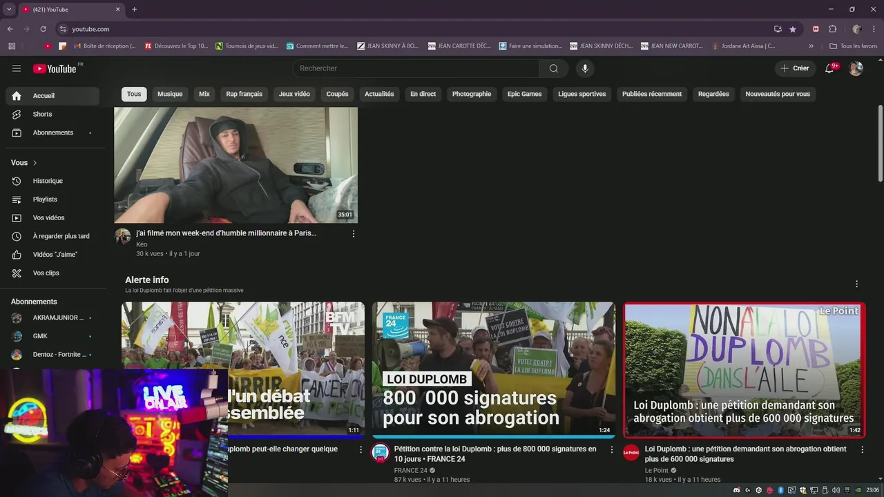
Task: Open the Dentoz - Fortnite subscription channel
Action: tap(52, 355)
